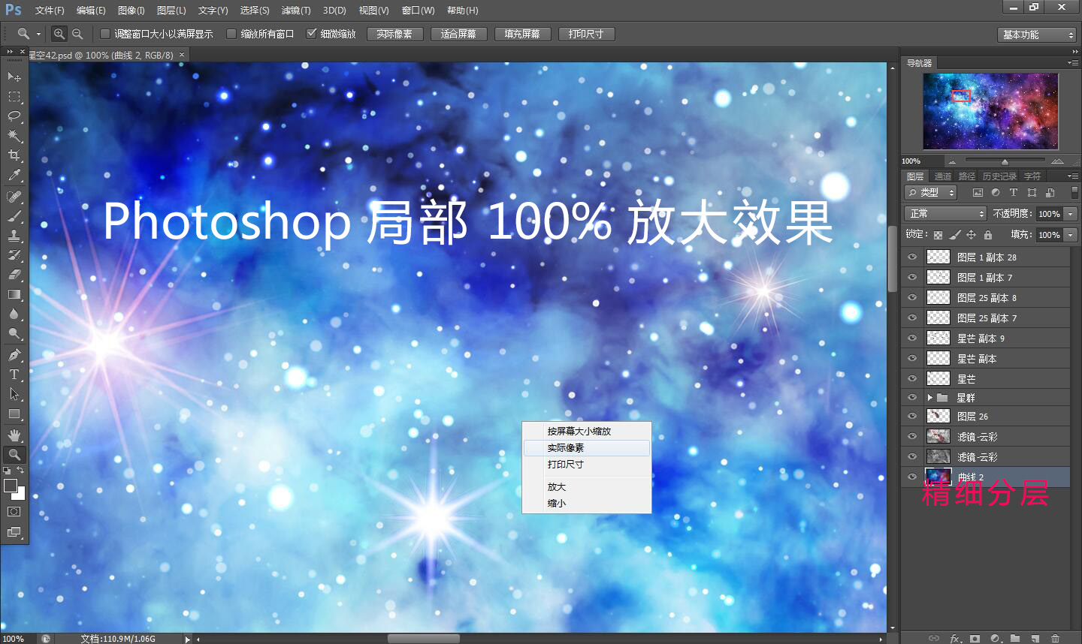Uncheck 细微缩放 checkbox
1082x644 pixels.
click(x=311, y=34)
